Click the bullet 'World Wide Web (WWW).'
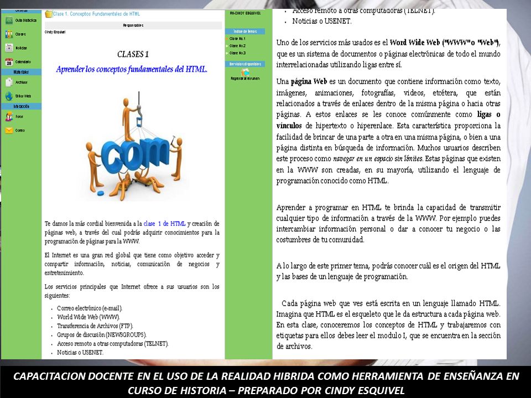This screenshot has height=398, width=531. pos(88,317)
